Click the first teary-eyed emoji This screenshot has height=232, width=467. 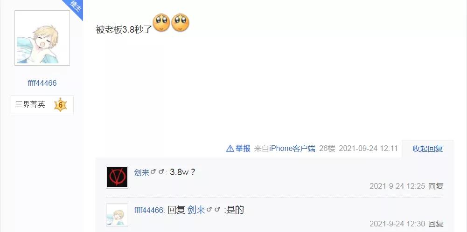pyautogui.click(x=161, y=23)
